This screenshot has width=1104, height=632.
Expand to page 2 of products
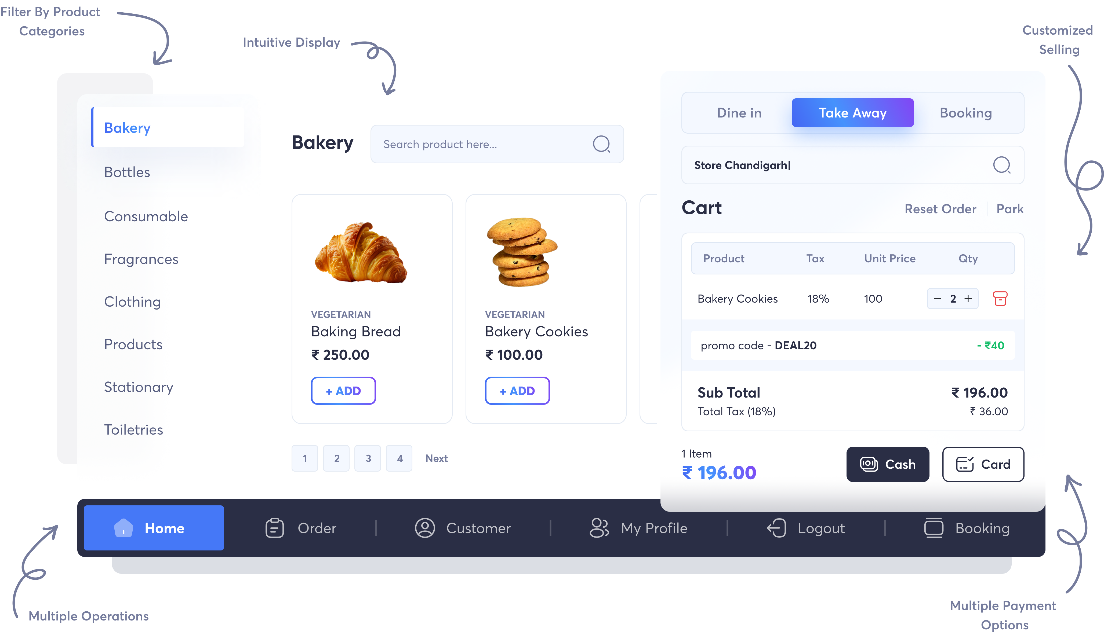point(337,458)
